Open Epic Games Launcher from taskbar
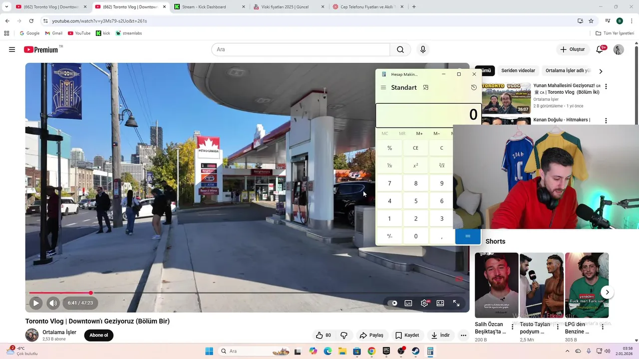The width and height of the screenshot is (639, 359). click(386, 351)
